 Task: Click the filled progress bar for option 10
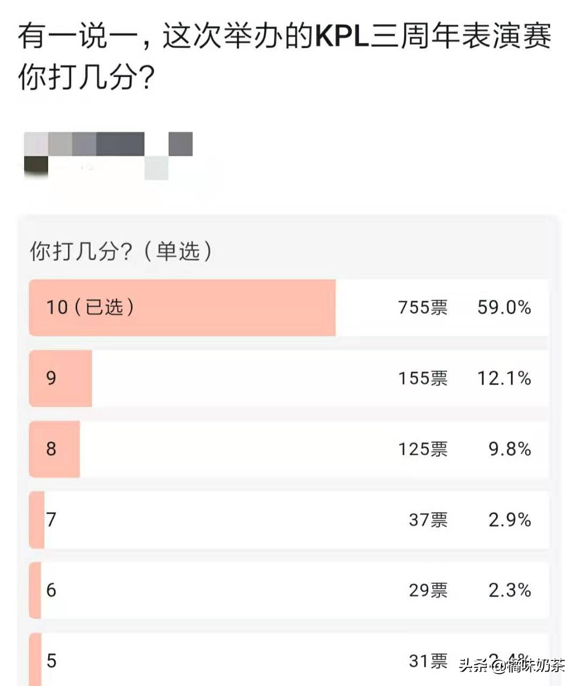click(182, 307)
